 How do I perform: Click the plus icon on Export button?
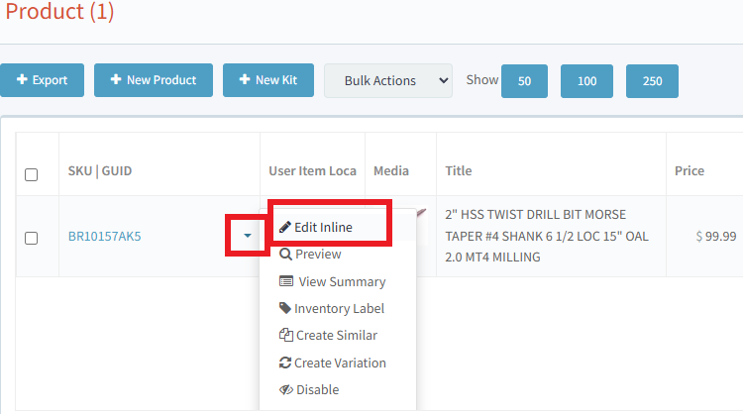[21, 80]
